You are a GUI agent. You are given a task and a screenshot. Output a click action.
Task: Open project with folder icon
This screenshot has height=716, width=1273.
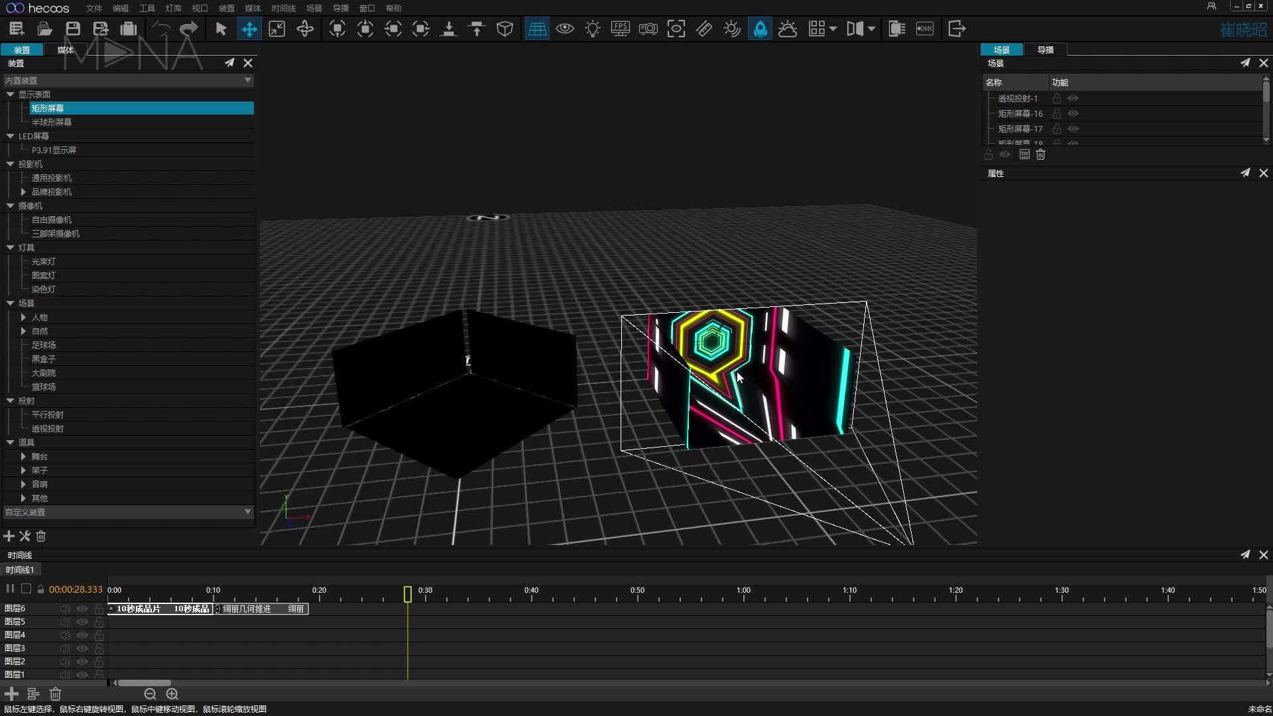[44, 29]
